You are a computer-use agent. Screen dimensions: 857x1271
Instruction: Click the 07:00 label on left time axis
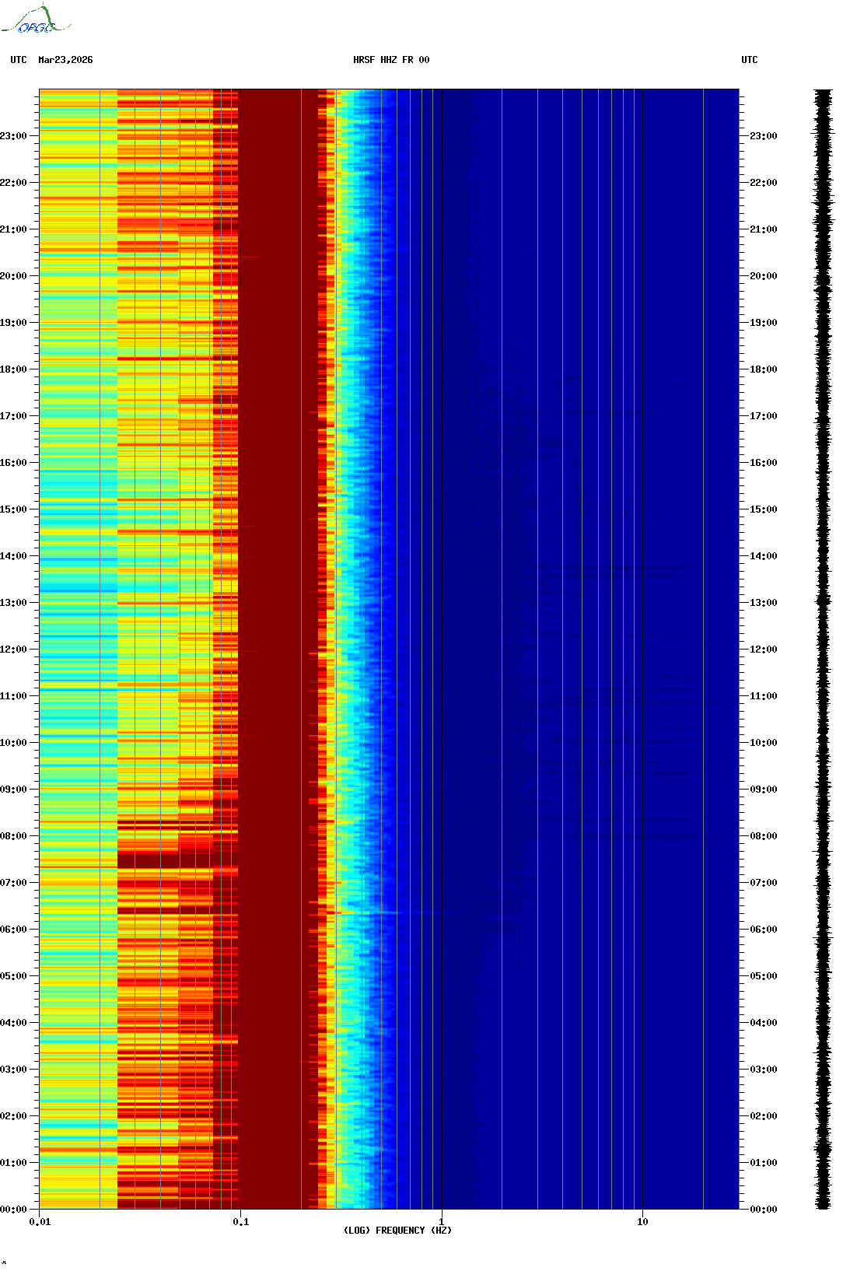pyautogui.click(x=13, y=883)
